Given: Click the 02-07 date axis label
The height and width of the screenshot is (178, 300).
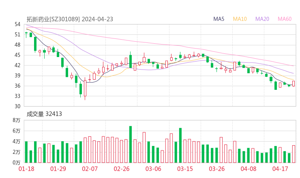Looking at the screenshot, I should (x=90, y=169).
